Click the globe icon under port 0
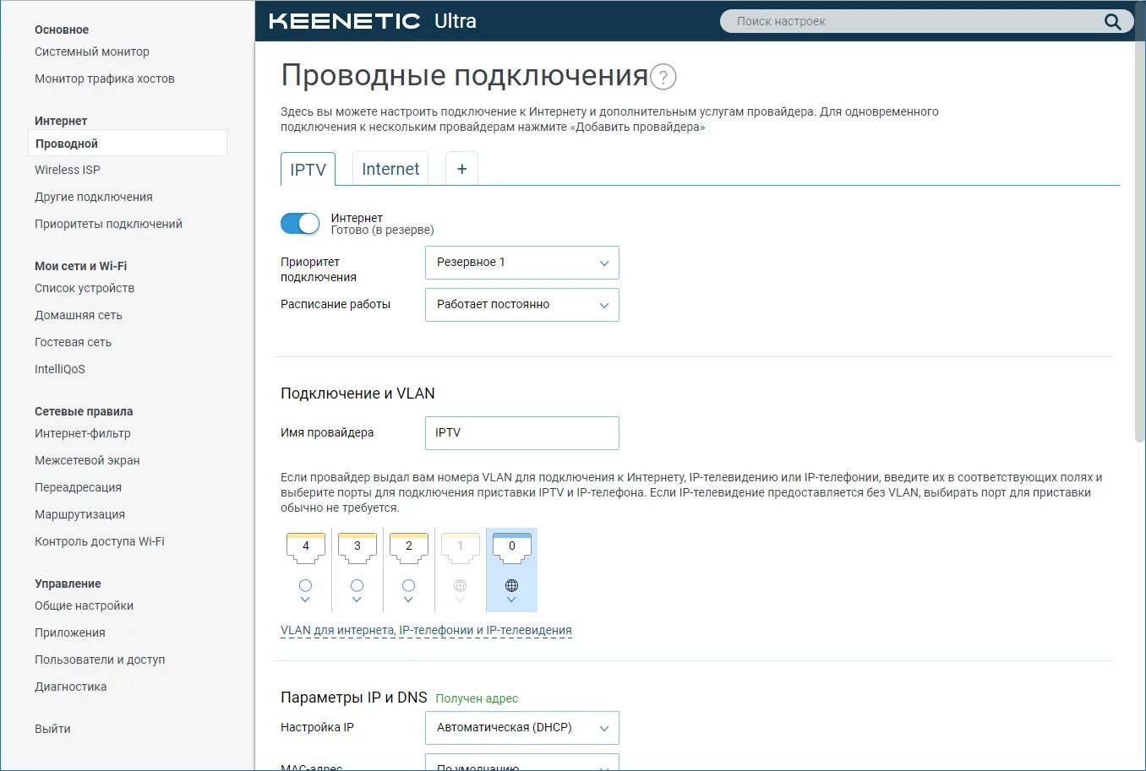 pos(511,585)
